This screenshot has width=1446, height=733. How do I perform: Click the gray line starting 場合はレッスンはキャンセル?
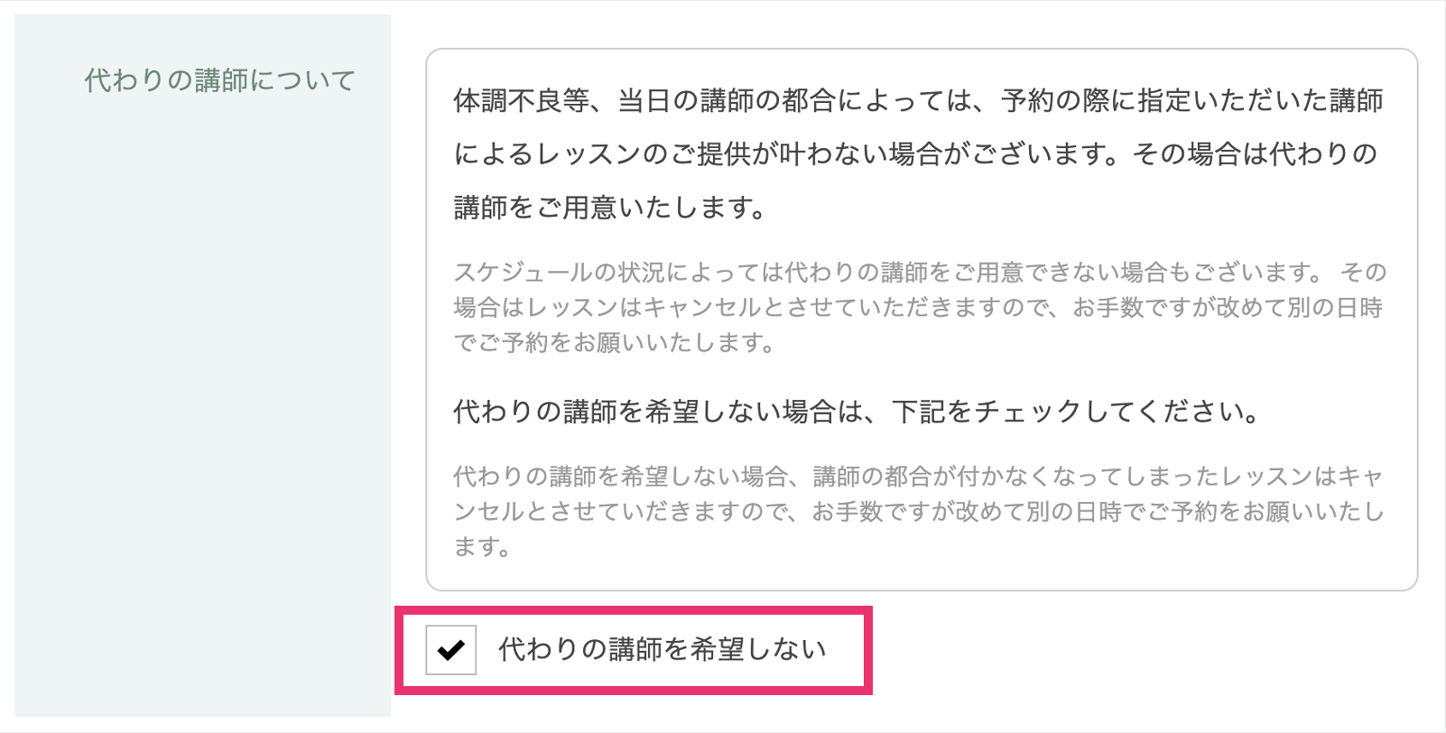coord(918,308)
